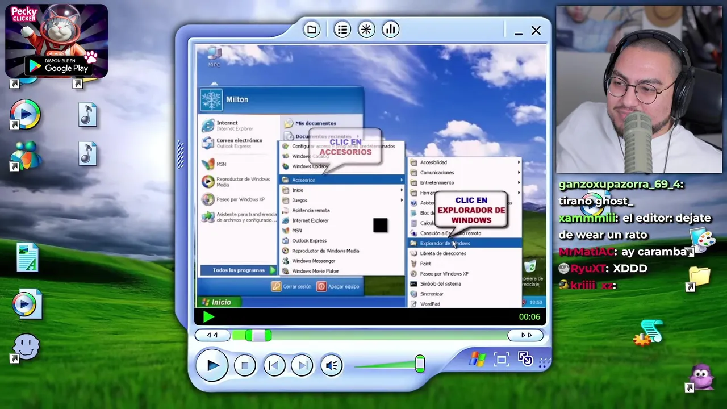Select Símbolo del sistema in Accesorios
Screen dimensions: 727x409
[465, 284]
